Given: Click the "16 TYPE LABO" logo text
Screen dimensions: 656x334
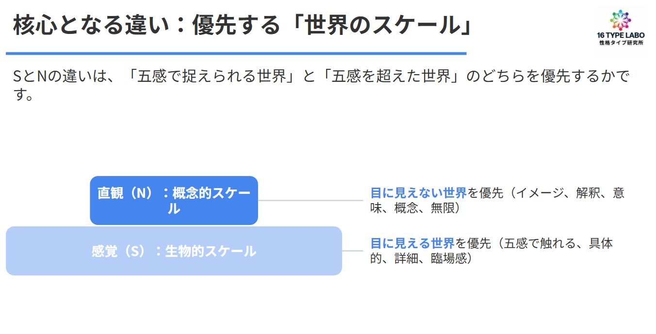Looking at the screenshot, I should [x=621, y=35].
